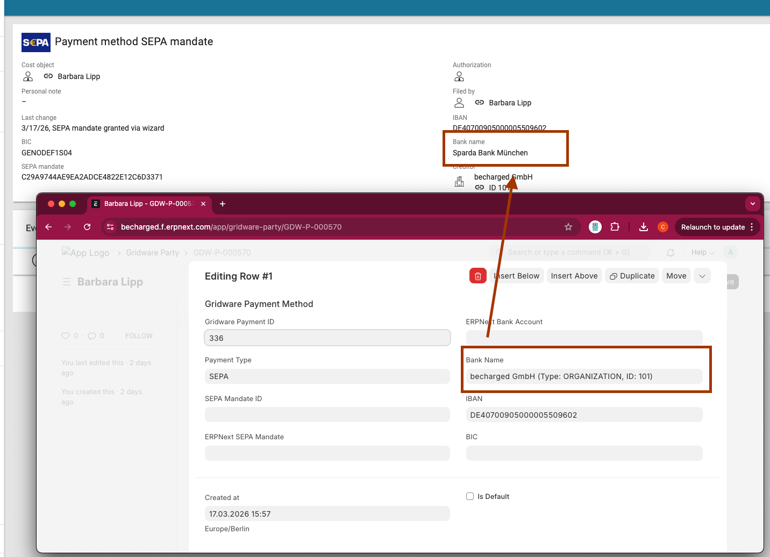The height and width of the screenshot is (557, 770).
Task: Click the orange profile avatar in browser toolbar
Action: 663,227
